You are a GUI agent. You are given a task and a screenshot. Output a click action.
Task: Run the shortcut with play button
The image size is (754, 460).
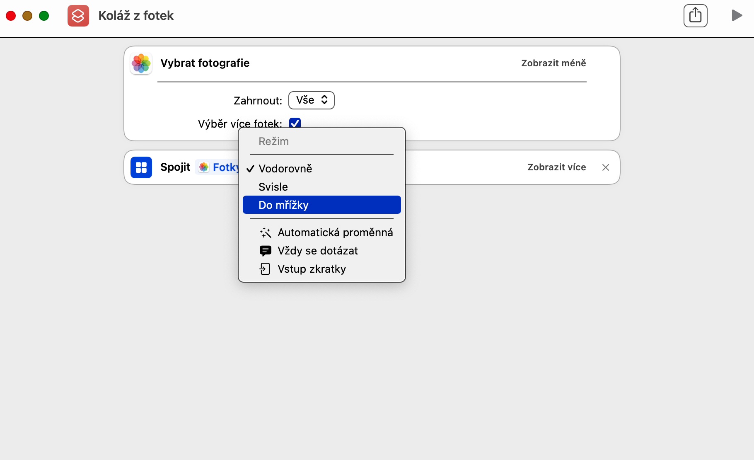[737, 16]
